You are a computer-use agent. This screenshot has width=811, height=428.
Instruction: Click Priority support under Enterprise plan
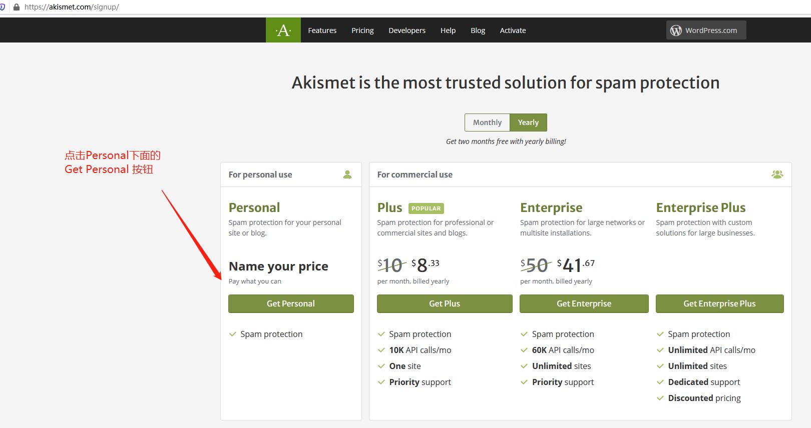563,382
